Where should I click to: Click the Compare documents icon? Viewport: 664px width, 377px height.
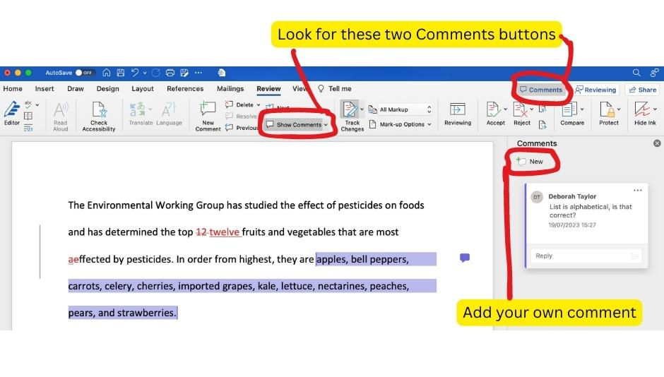[x=569, y=109]
